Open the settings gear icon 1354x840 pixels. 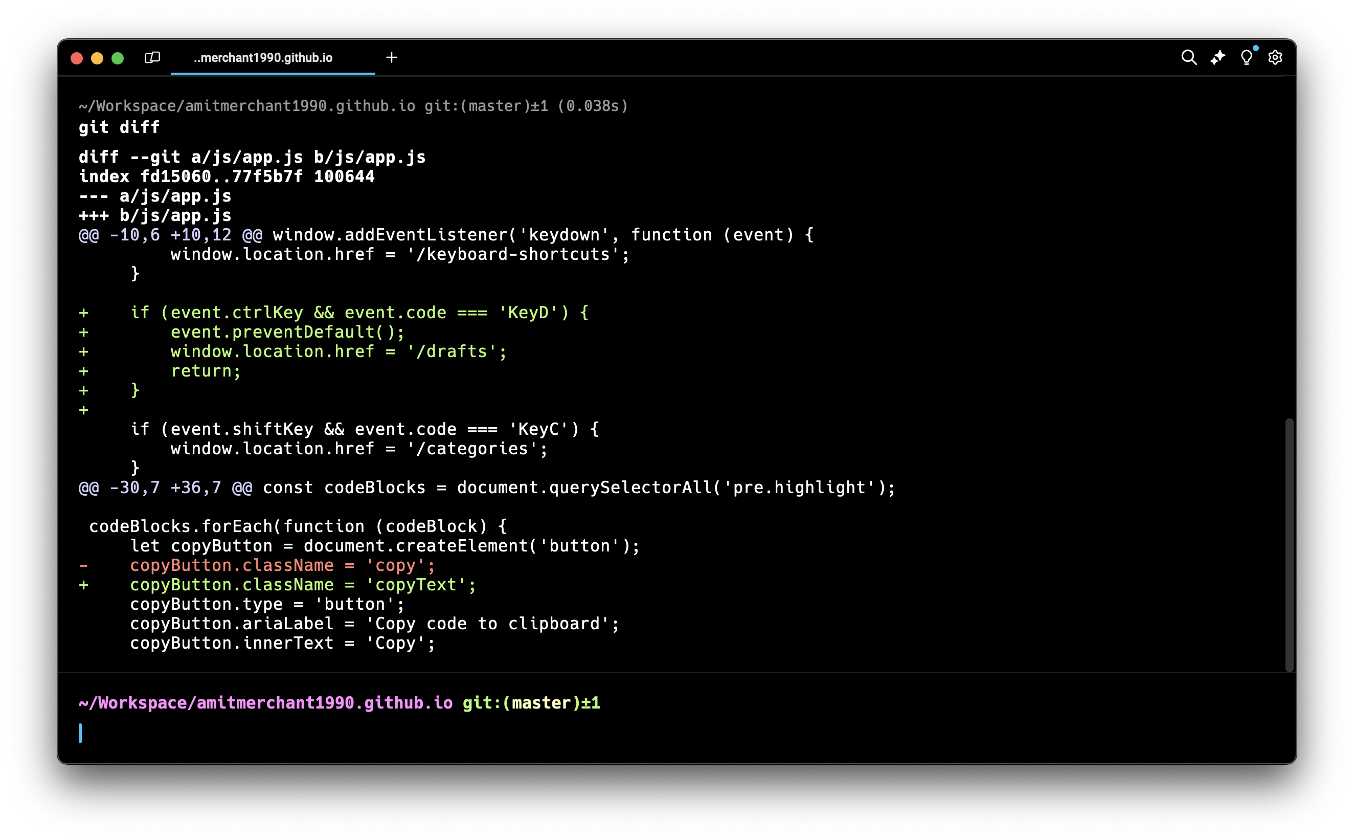[1275, 57]
